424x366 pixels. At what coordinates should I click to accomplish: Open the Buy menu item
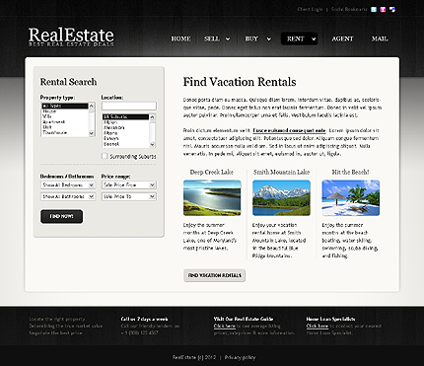pos(251,38)
